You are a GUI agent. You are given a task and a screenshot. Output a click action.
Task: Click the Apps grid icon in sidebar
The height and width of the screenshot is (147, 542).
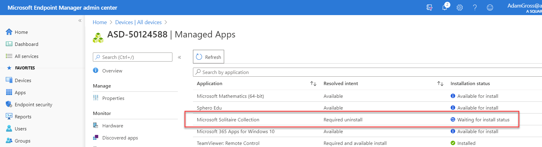9,92
